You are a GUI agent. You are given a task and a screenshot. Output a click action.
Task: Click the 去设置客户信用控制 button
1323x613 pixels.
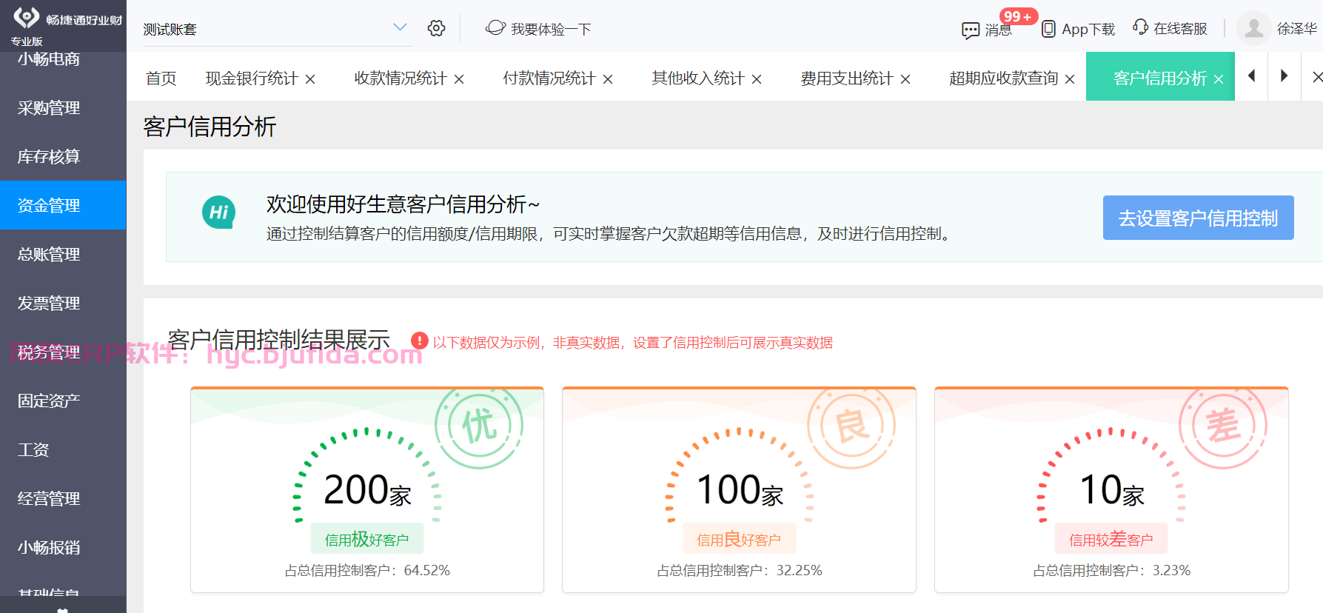coord(1198,218)
